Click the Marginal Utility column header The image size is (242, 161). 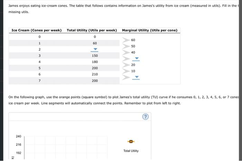[150, 30]
